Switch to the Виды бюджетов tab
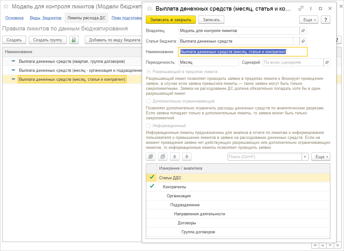The height and width of the screenshot is (251, 344). 45,18
